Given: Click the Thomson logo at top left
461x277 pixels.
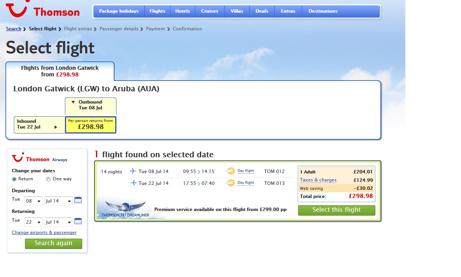Looking at the screenshot, I should point(43,10).
